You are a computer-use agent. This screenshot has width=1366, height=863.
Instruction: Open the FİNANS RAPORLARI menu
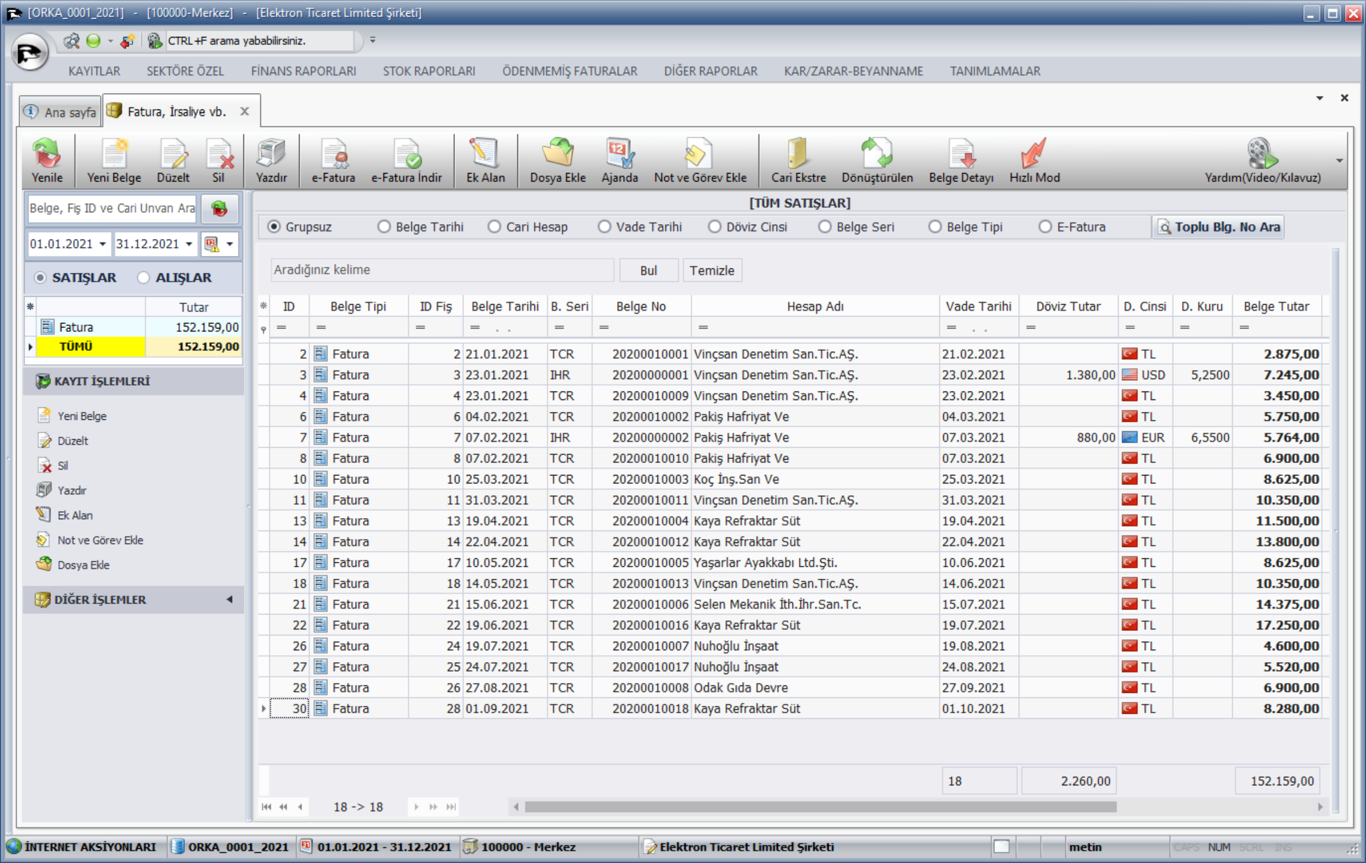303,71
